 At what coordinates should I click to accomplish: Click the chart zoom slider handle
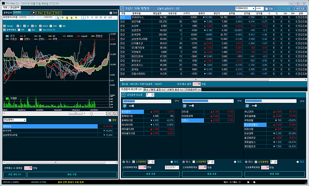pyautogui.click(x=91, y=113)
